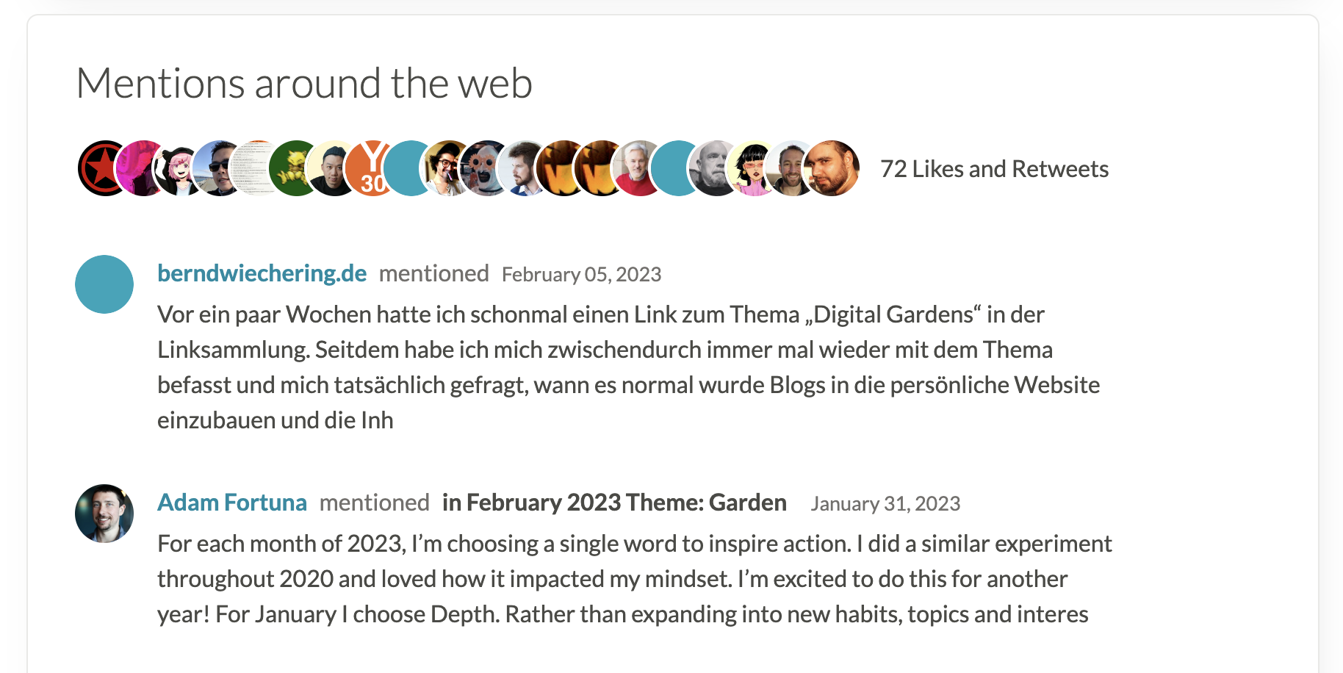The image size is (1343, 673).
Task: Click the orange "Y 30" avatar
Action: pos(372,168)
